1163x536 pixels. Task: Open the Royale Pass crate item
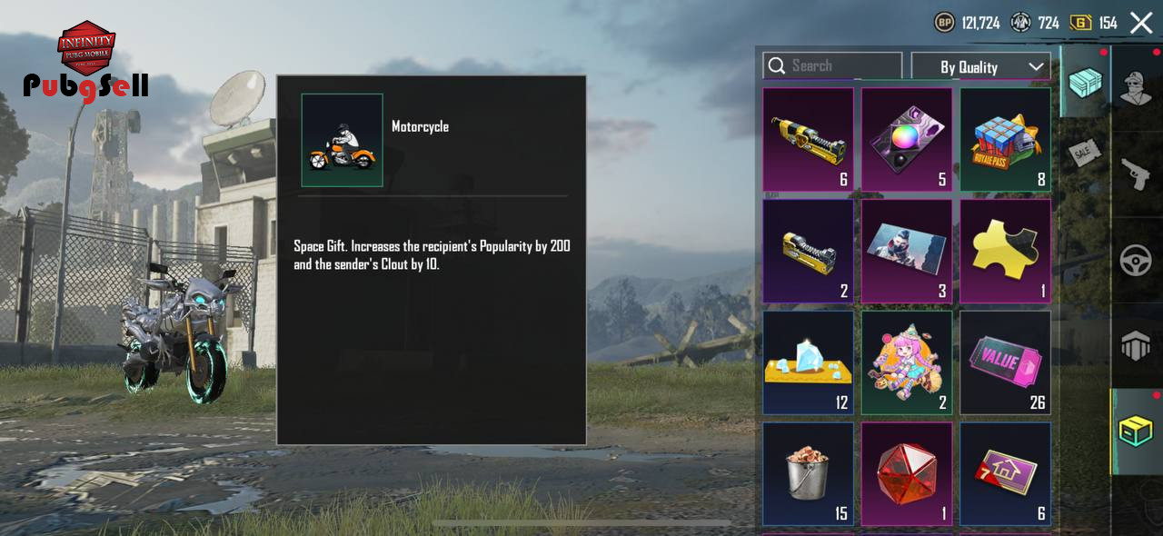point(1006,140)
